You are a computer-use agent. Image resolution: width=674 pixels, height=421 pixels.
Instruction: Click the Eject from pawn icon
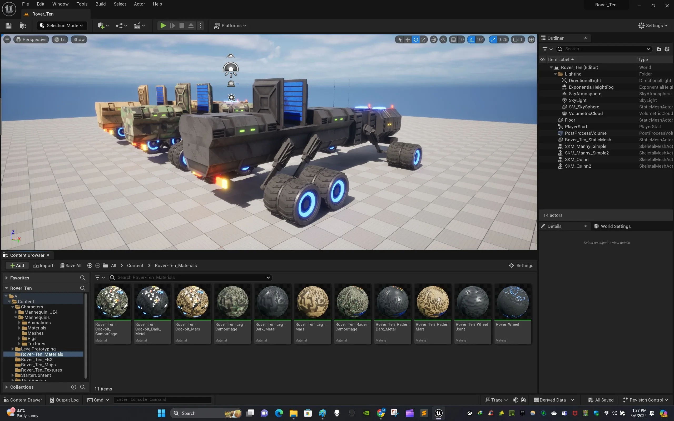coord(191,26)
